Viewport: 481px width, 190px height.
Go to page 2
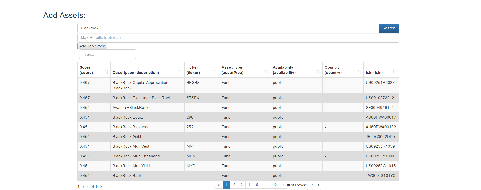tap(234, 185)
